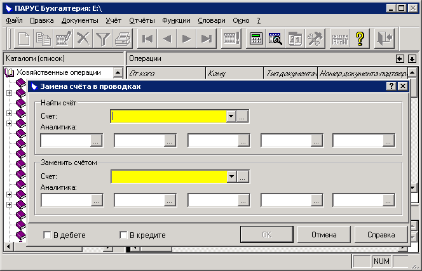Click the calculator icon in the toolbar
The width and height of the screenshot is (422, 271).
(x=257, y=38)
